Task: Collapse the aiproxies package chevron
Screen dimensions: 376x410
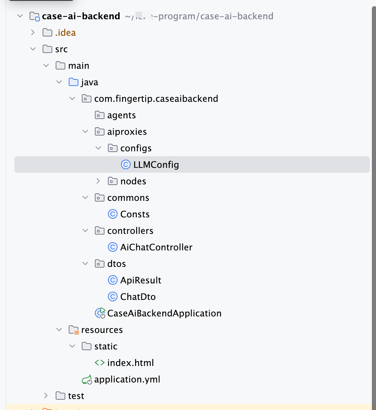Action: 85,132
